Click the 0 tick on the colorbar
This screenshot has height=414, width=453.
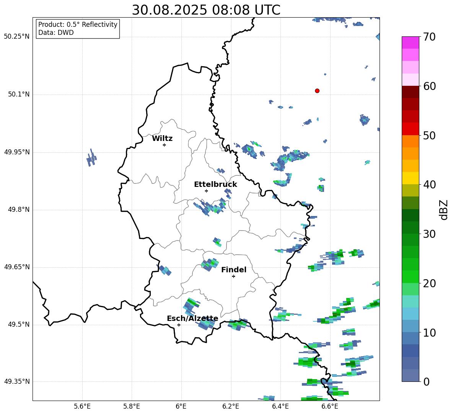point(426,381)
